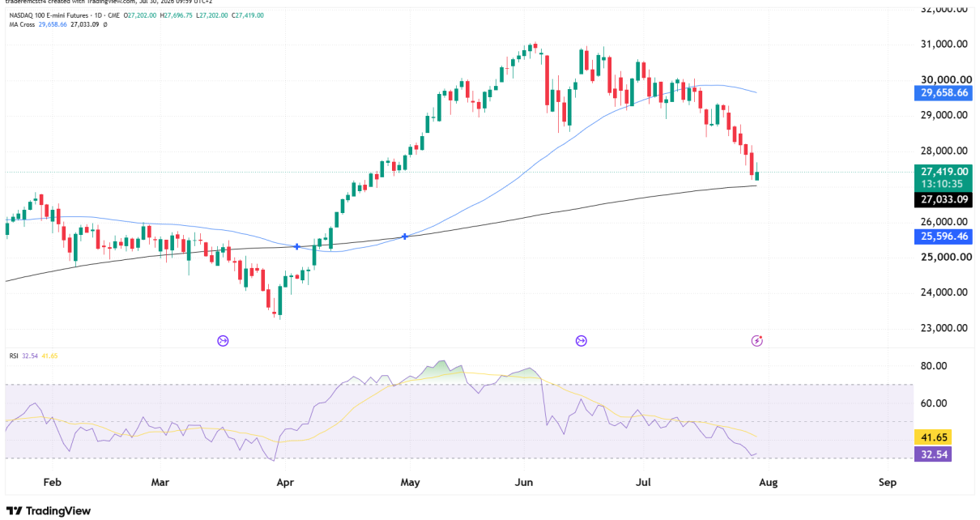Click the MA Cross value 27,033.09 in legend
The height and width of the screenshot is (520, 980).
click(x=85, y=24)
